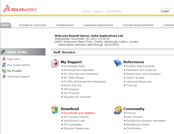This screenshot has height=134, width=174.
Task: Open the User Groups link
Action: (134, 117)
